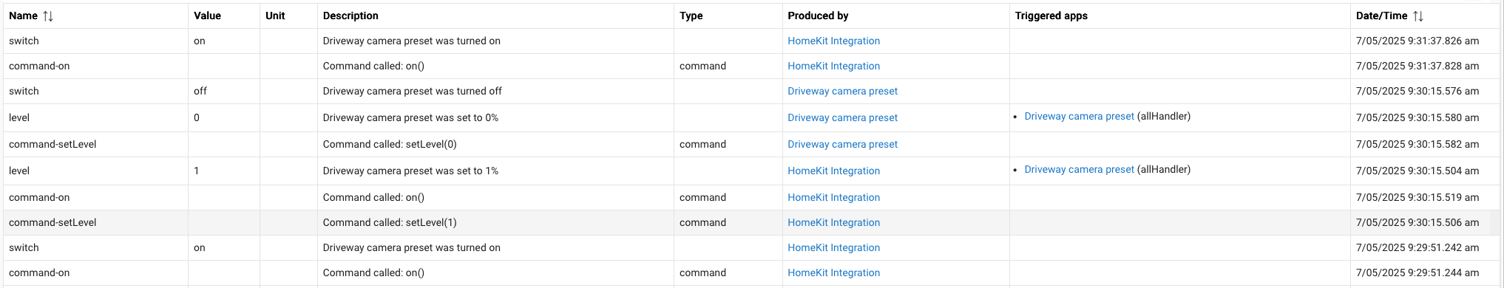This screenshot has width=1504, height=288.
Task: Open HomeKit Integration link for 9:31:37.828 command-on
Action: pos(833,66)
